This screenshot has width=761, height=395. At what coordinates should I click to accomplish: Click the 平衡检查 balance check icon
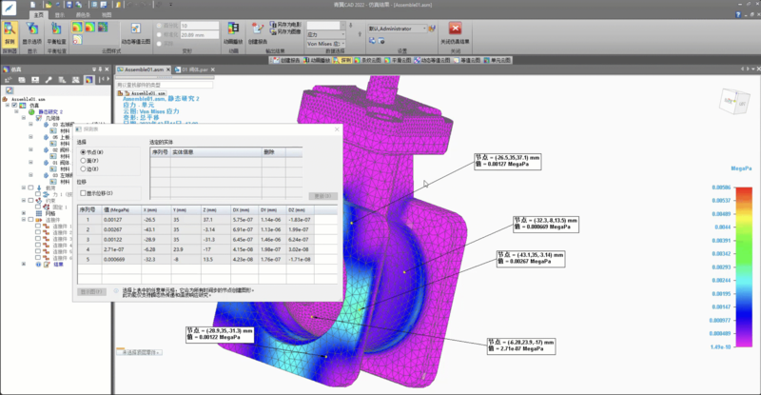55,30
